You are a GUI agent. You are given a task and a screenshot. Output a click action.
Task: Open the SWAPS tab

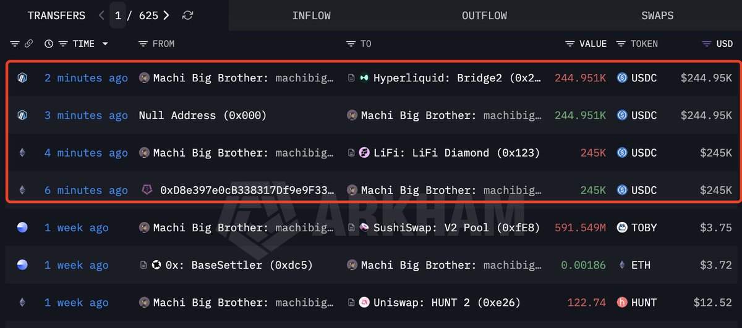coord(657,15)
